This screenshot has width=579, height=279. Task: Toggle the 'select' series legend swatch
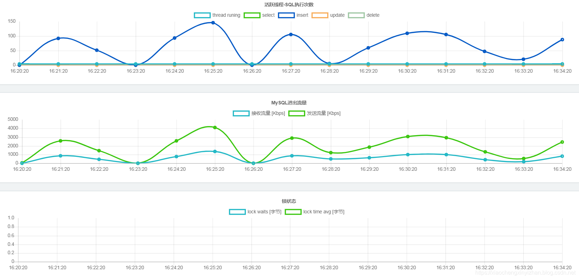coord(252,15)
